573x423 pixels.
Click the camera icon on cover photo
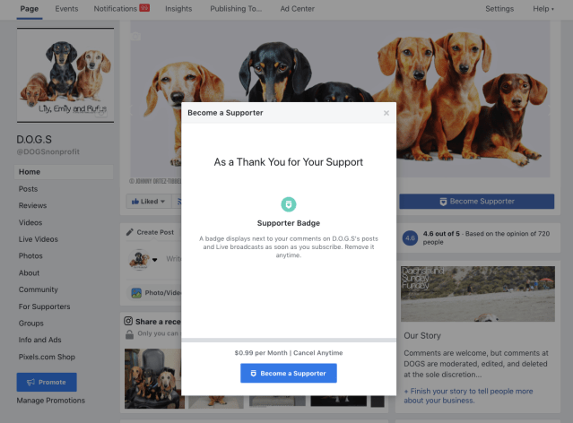click(x=135, y=36)
